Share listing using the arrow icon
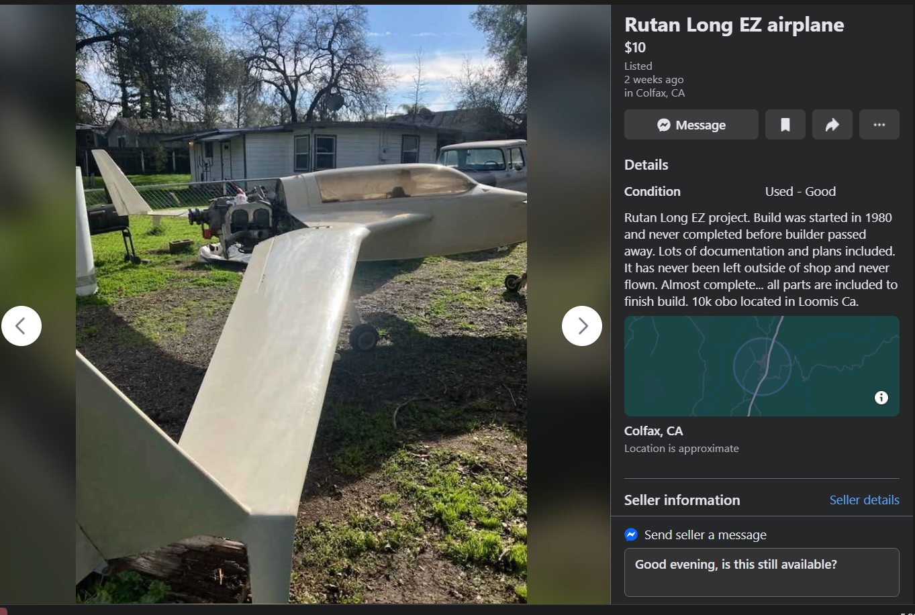 point(832,125)
